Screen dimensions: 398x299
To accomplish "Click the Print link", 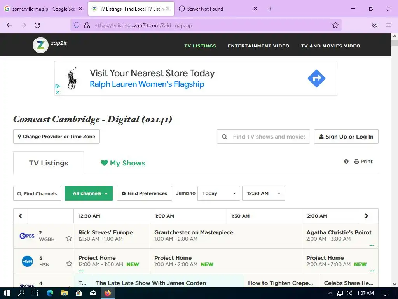I will pyautogui.click(x=363, y=162).
